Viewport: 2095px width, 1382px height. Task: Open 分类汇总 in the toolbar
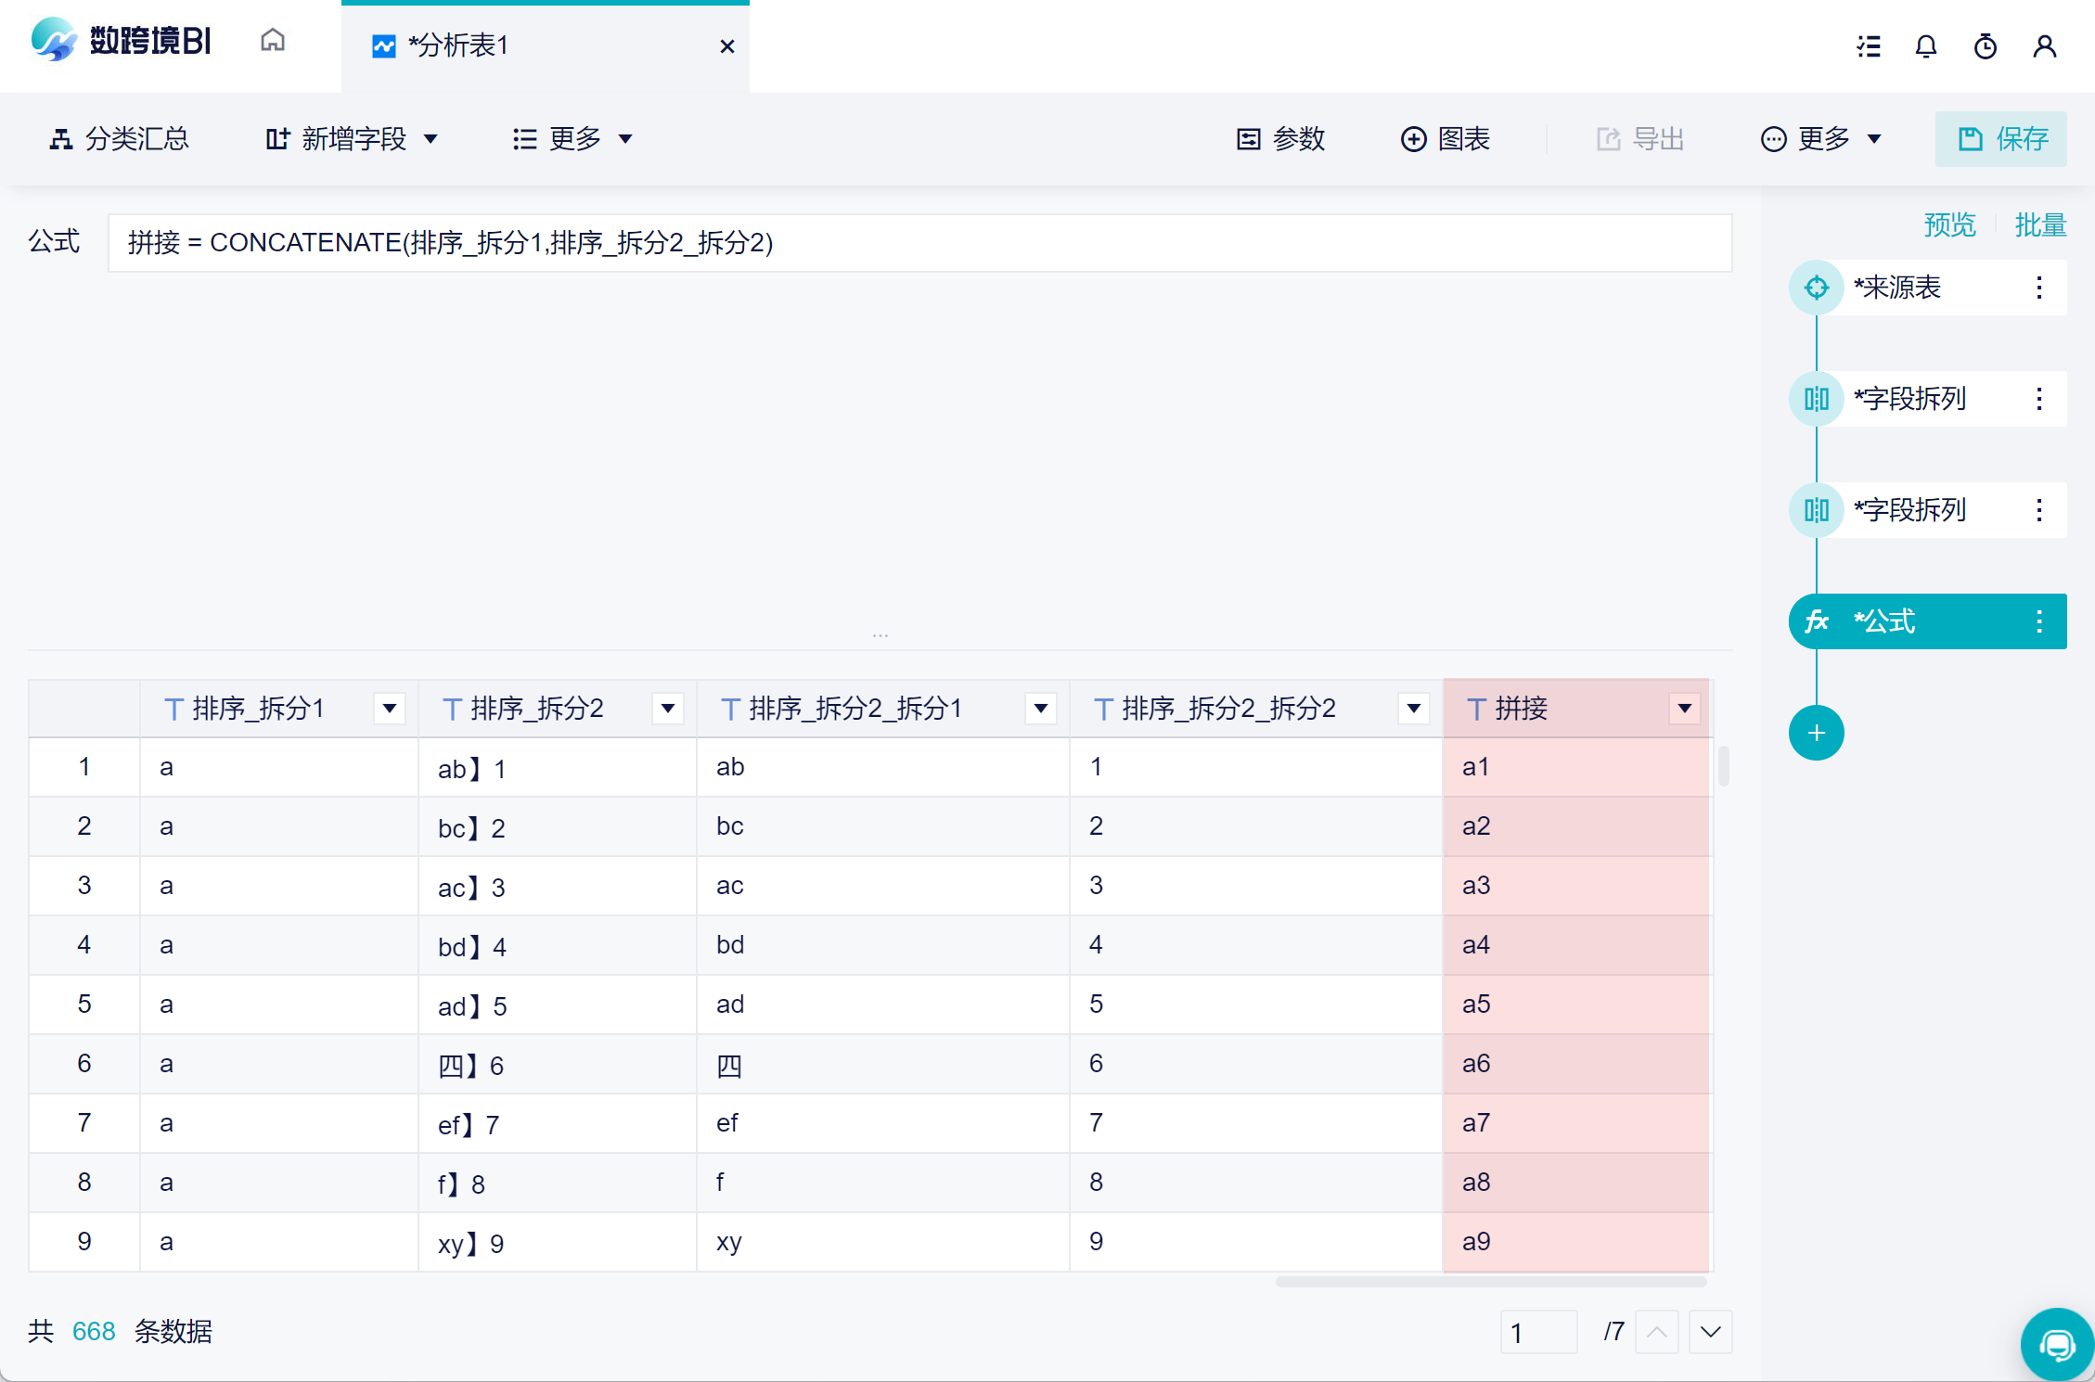119,139
